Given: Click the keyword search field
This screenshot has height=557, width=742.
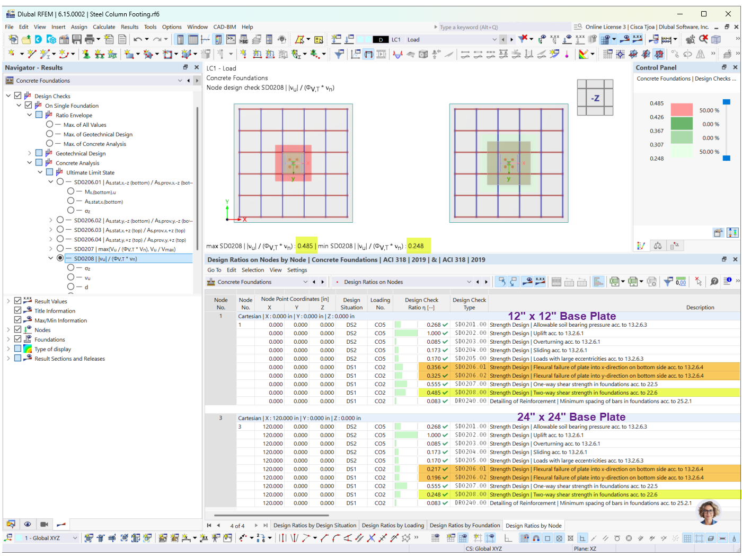Looking at the screenshot, I should [502, 27].
